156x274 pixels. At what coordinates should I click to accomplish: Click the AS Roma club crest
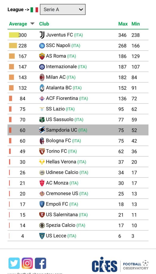pyautogui.click(x=42, y=56)
